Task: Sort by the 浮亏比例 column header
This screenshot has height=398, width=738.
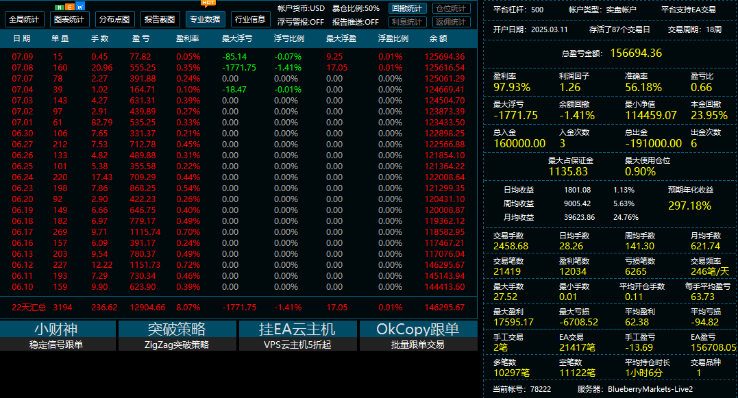Action: click(x=289, y=38)
